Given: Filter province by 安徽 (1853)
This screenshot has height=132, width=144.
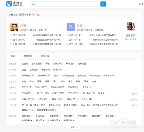Looking at the screenshot, I should click(x=28, y=99).
